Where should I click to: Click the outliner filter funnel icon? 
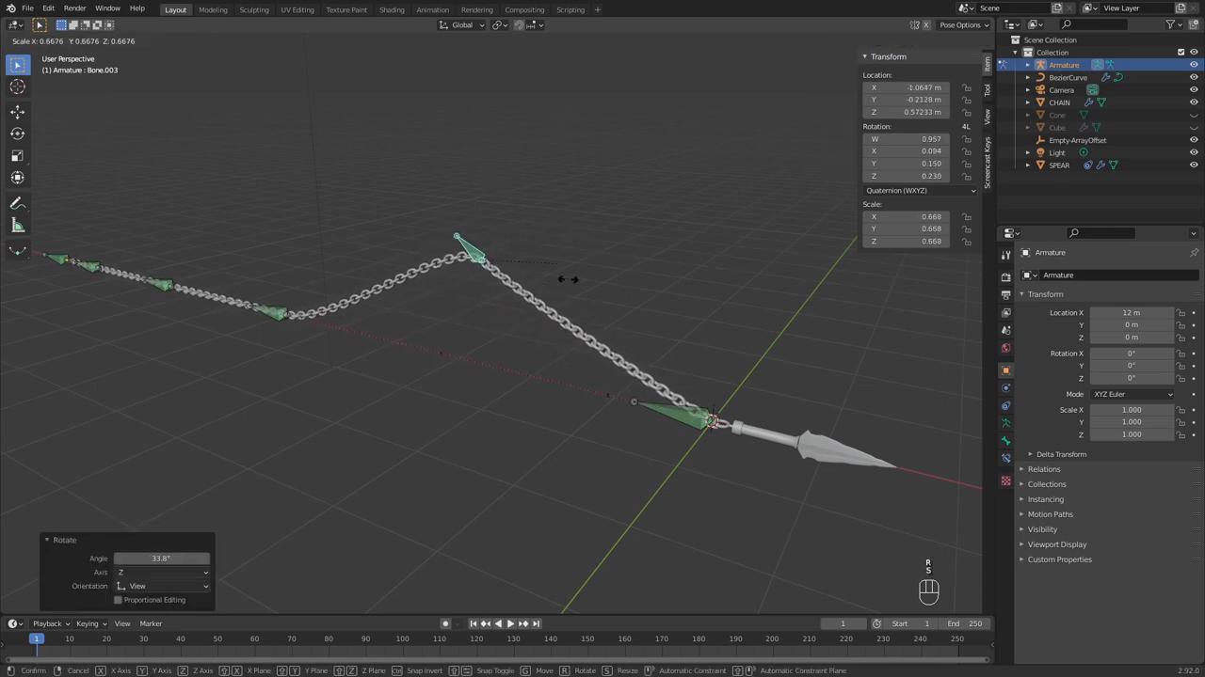tap(1170, 24)
